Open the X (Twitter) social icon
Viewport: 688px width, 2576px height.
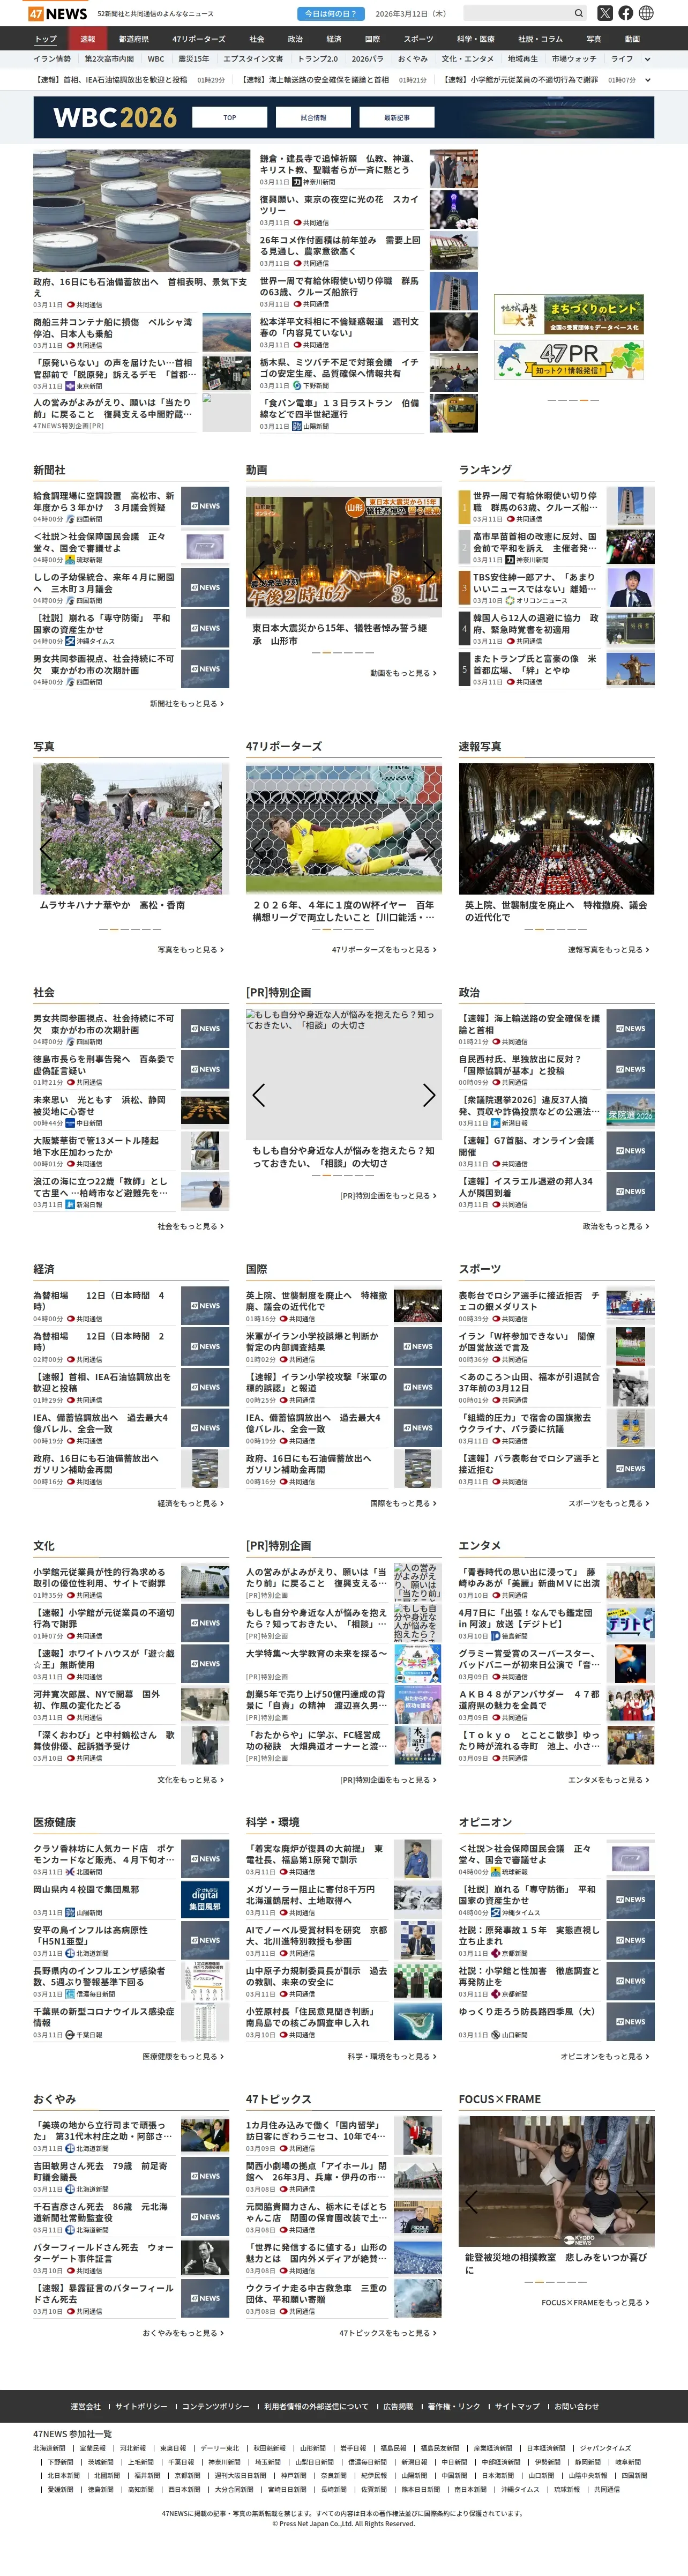point(605,13)
